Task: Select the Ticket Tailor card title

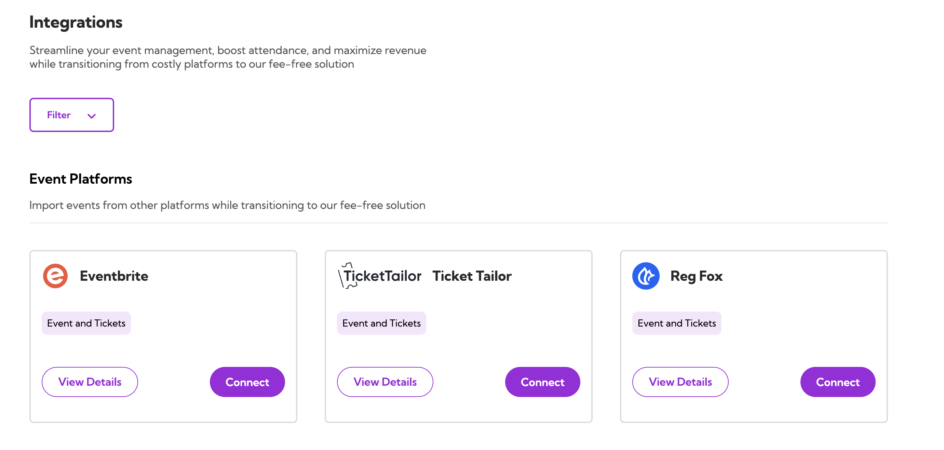Action: tap(472, 276)
